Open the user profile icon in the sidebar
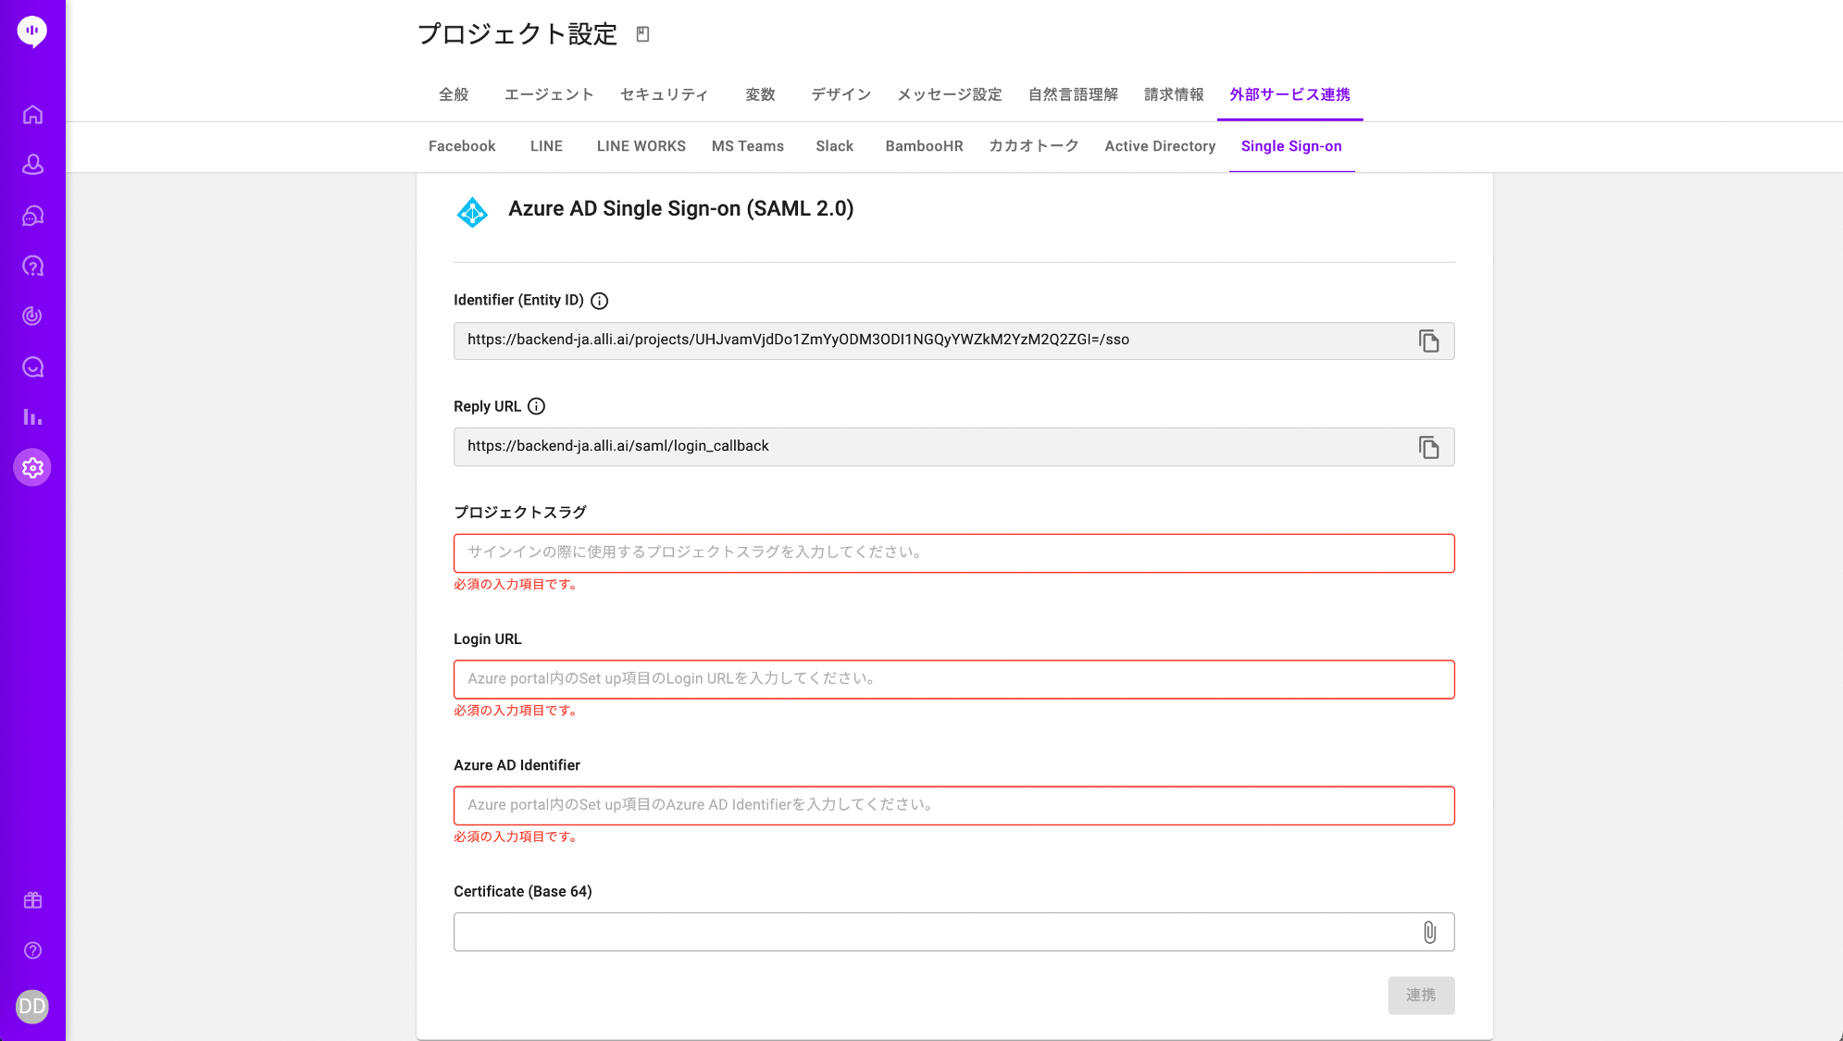This screenshot has height=1041, width=1843. (x=32, y=165)
